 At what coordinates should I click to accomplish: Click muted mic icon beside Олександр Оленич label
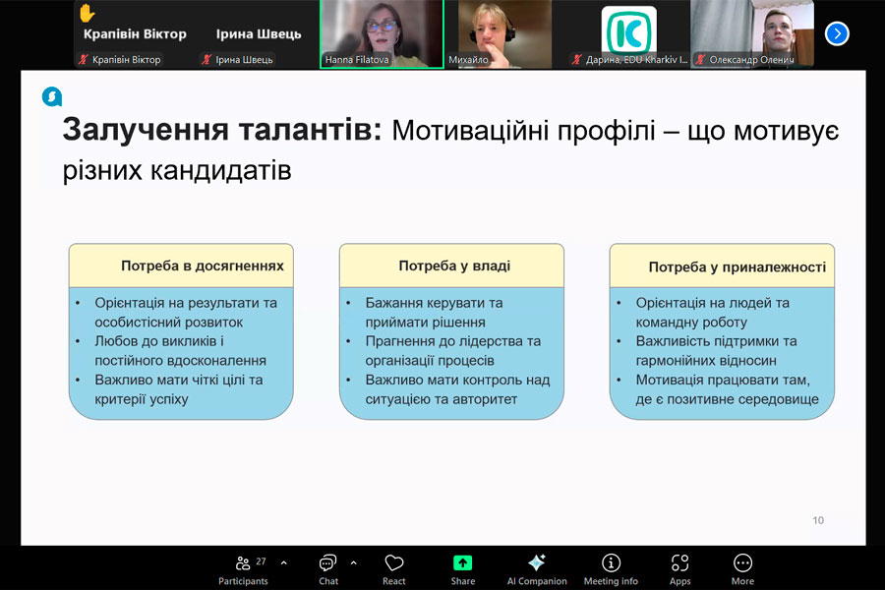702,60
